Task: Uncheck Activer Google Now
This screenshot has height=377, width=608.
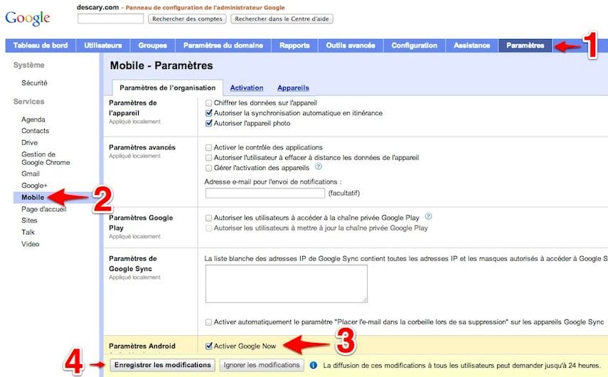Action: tap(208, 346)
